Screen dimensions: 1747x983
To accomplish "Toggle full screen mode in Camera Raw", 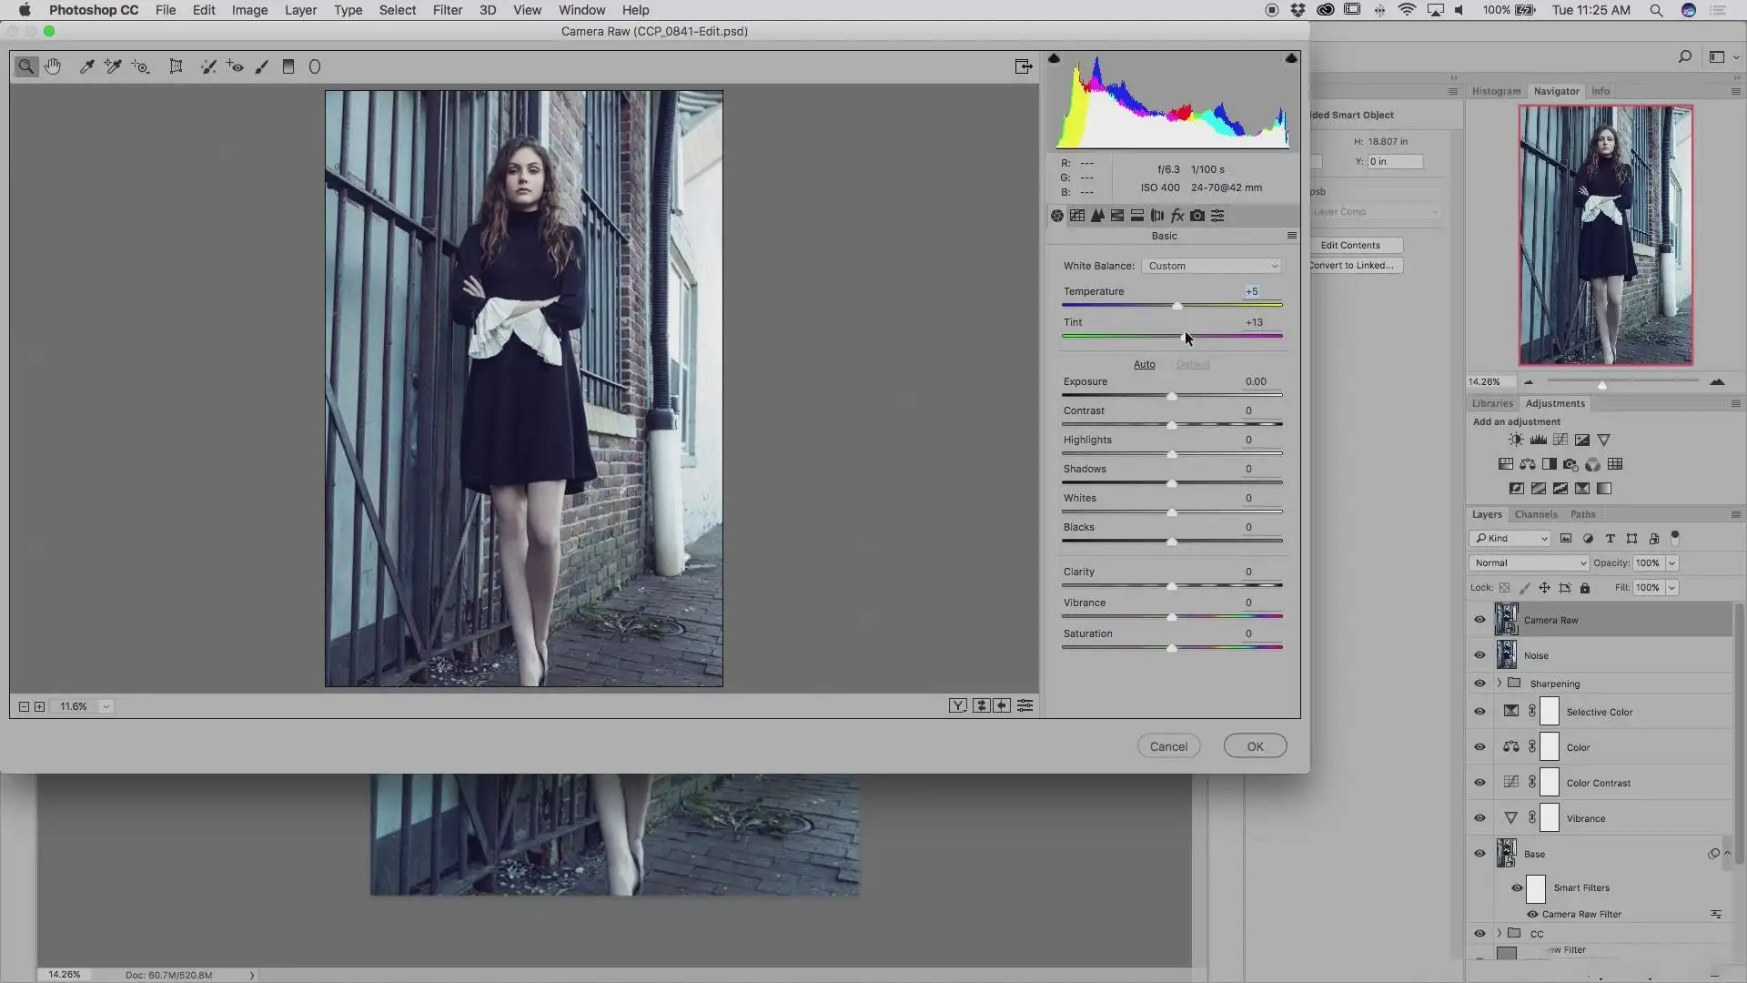I will pyautogui.click(x=1024, y=66).
